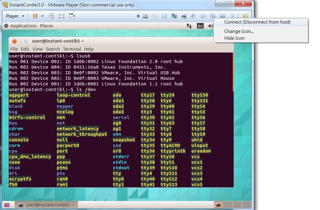Click the agpgart device entry
Image resolution: width=320 pixels, height=210 pixels.
click(19, 95)
